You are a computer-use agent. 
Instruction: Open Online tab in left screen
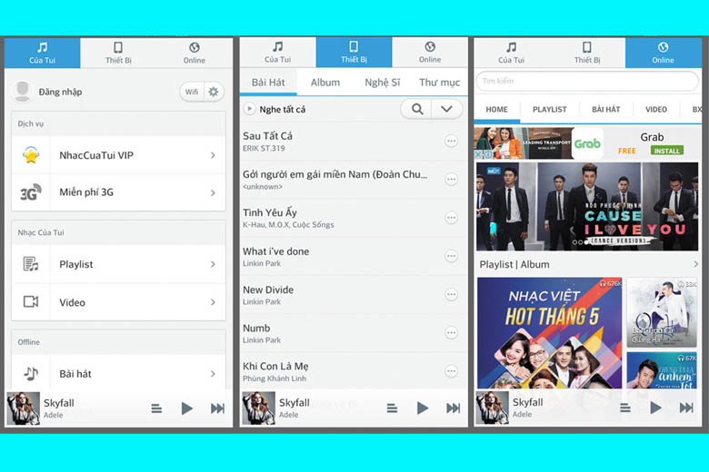[x=195, y=53]
